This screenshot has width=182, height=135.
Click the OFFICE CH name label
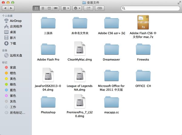pos(143,86)
